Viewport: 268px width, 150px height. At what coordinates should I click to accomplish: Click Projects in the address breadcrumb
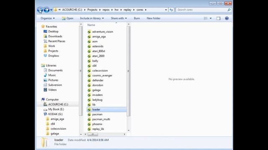pyautogui.click(x=92, y=10)
